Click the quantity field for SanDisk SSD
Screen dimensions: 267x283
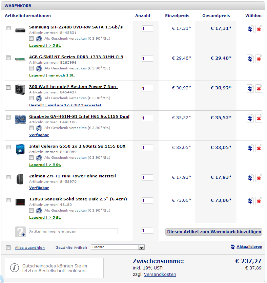point(147,201)
